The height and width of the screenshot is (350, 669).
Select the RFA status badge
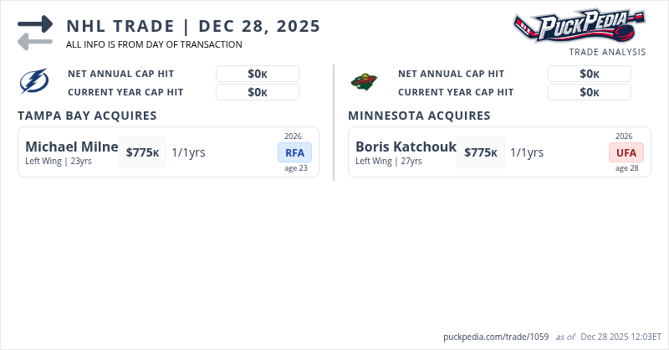click(x=294, y=152)
